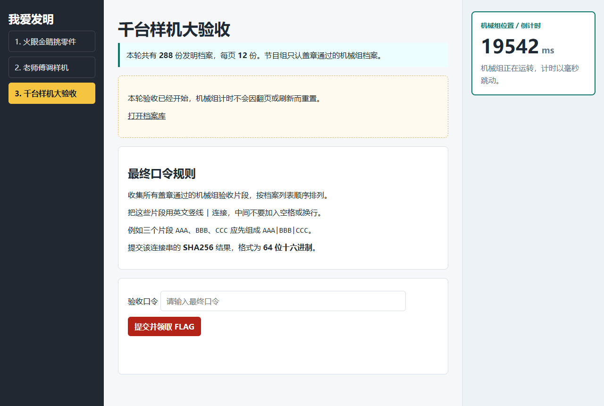
Task: Click the bold 64 位十六进制 text
Action: [288, 247]
